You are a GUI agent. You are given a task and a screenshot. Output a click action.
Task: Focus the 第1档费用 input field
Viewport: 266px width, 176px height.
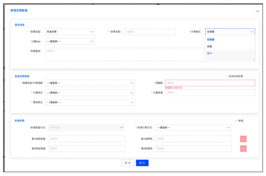pyautogui.click(x=193, y=139)
